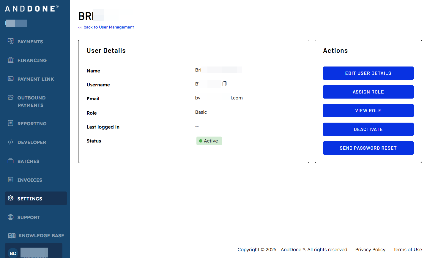Click the Payments sidebar icon

11,41
